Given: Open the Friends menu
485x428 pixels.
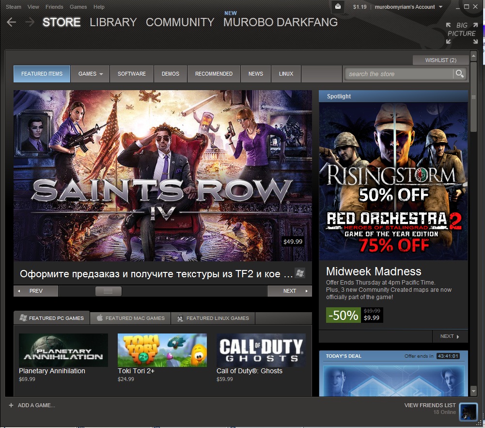Looking at the screenshot, I should [x=54, y=7].
